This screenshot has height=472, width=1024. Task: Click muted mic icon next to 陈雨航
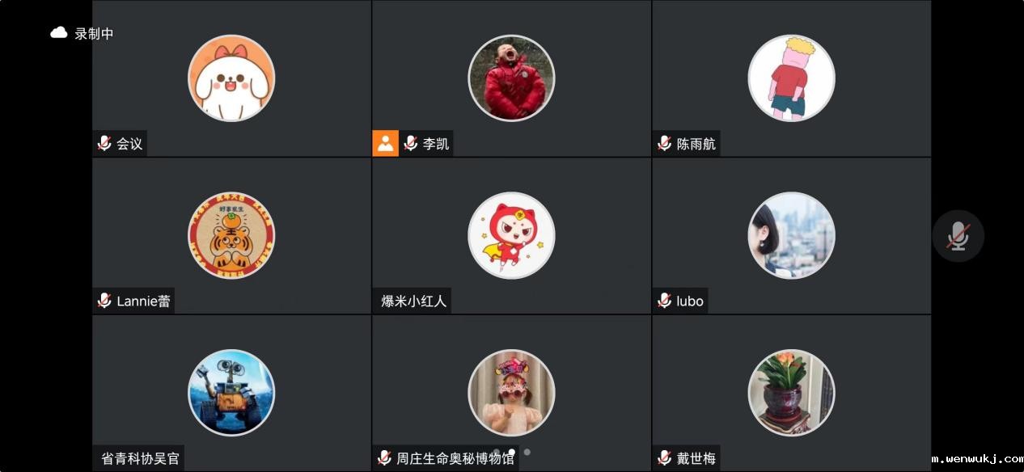pyautogui.click(x=664, y=144)
